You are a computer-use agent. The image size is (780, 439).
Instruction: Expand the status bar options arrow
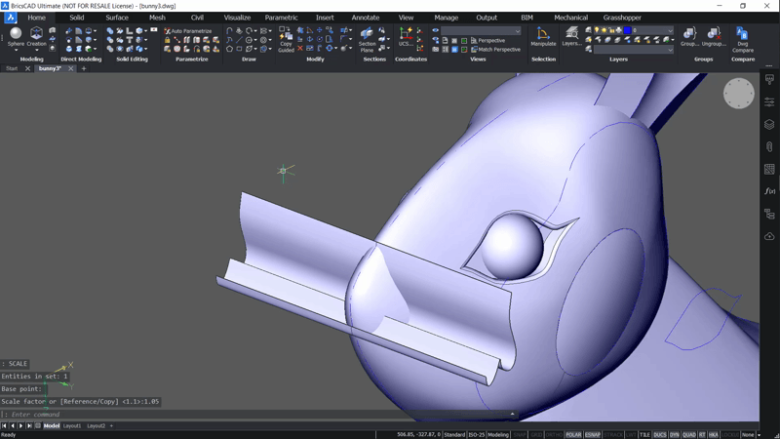tap(760, 434)
